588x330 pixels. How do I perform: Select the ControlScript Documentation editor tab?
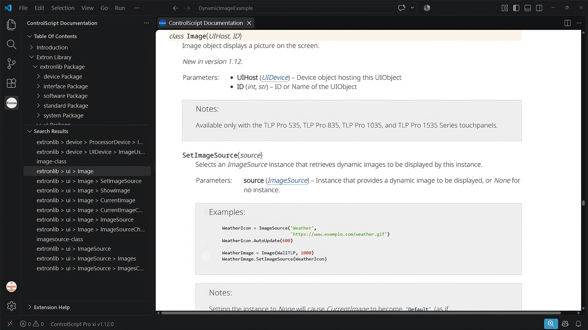(206, 23)
